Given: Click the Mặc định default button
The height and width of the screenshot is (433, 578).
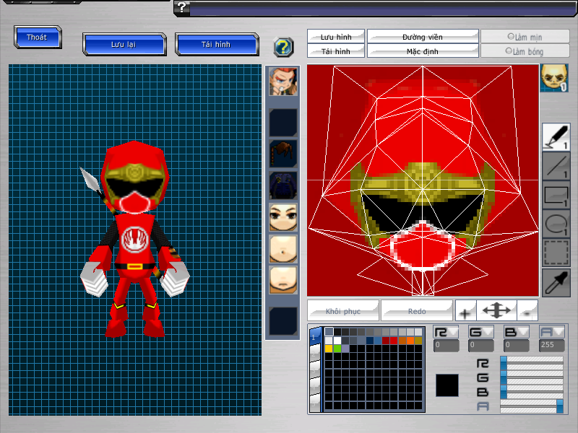Looking at the screenshot, I should point(423,51).
